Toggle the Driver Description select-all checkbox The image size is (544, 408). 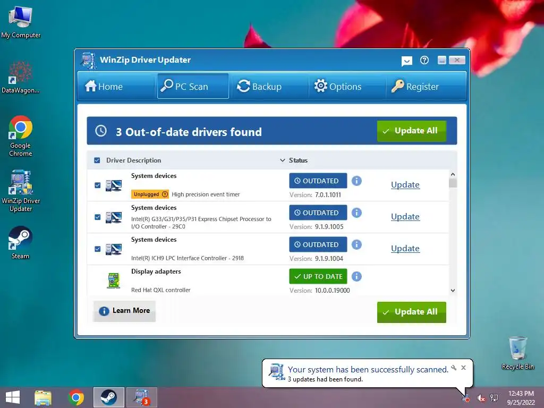pyautogui.click(x=97, y=160)
